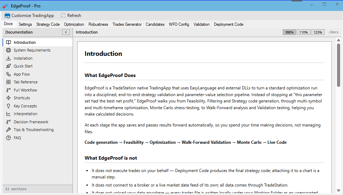The image size is (343, 195).
Task: Click the scrollbar up arrow
Action: point(339,40)
